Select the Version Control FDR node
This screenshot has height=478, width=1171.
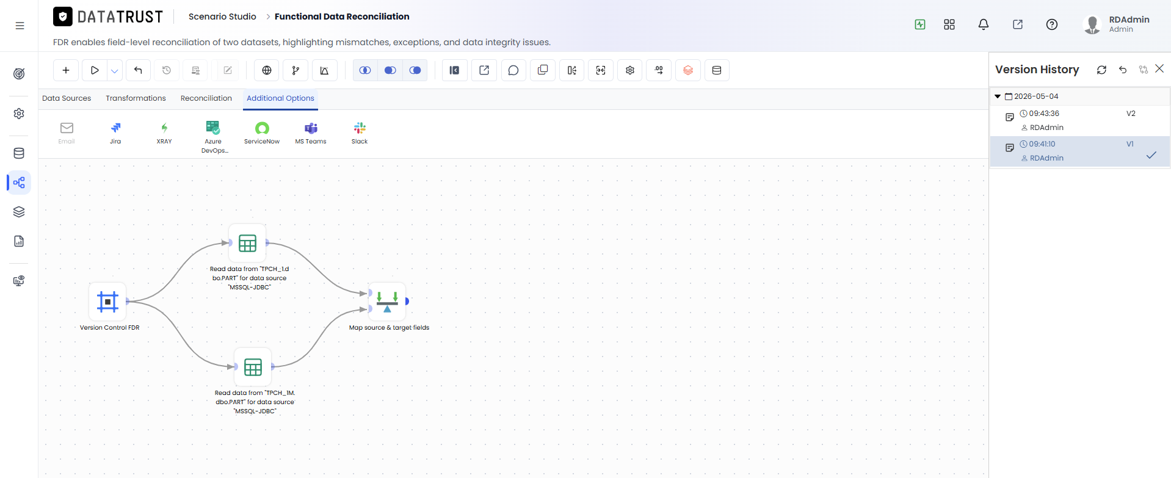coord(107,302)
